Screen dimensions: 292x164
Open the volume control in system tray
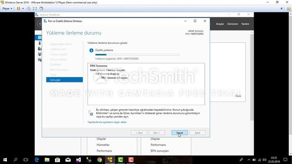[265, 160]
